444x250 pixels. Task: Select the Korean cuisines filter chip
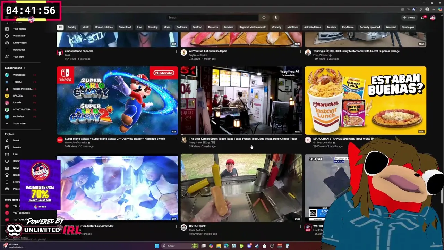104,27
